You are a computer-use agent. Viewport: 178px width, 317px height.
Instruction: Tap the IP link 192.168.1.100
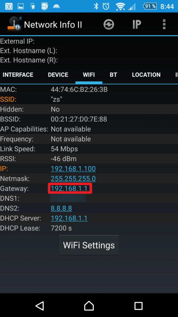click(x=73, y=169)
